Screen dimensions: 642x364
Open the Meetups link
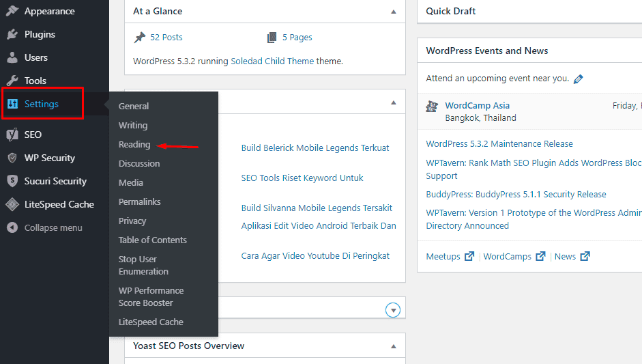click(443, 257)
